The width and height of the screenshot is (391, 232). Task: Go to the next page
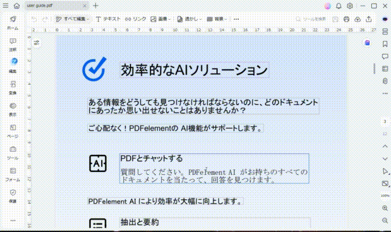[385, 159]
